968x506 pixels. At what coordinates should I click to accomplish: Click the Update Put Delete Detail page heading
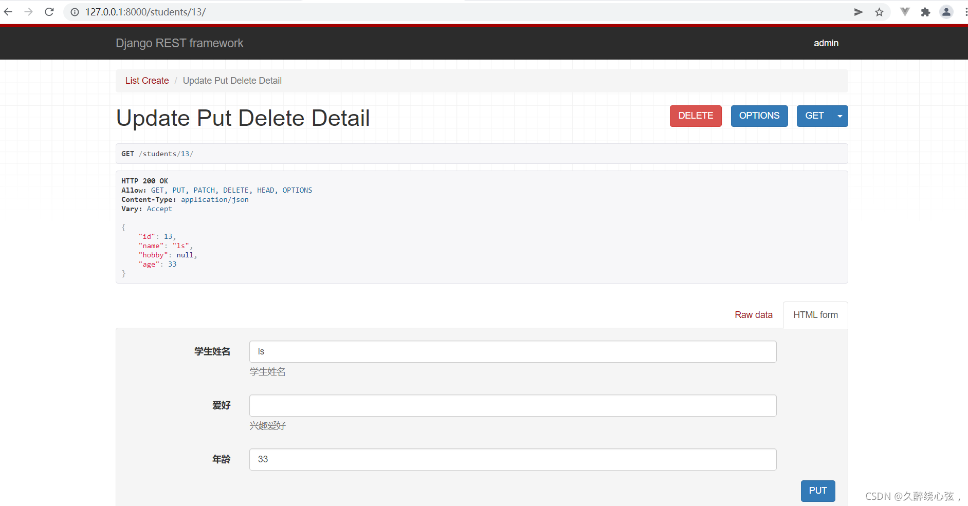click(x=243, y=118)
